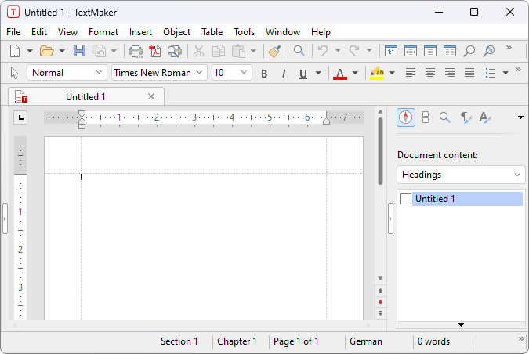This screenshot has width=529, height=354.
Task: Open the underline style dropdown arrow
Action: click(x=318, y=73)
